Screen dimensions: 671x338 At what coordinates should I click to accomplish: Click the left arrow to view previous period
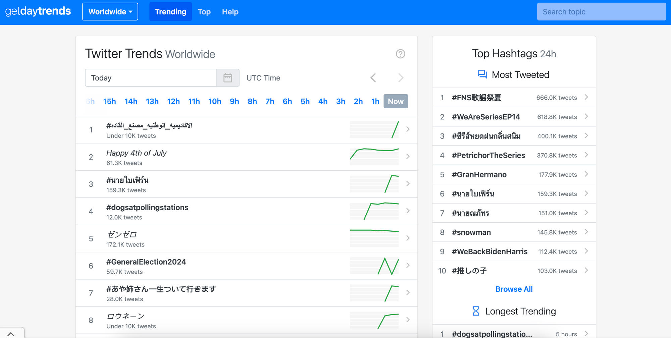click(373, 77)
